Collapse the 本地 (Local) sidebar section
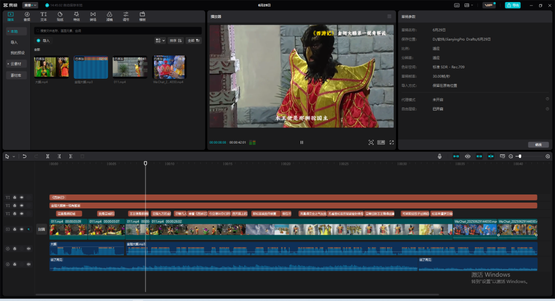 point(16,31)
